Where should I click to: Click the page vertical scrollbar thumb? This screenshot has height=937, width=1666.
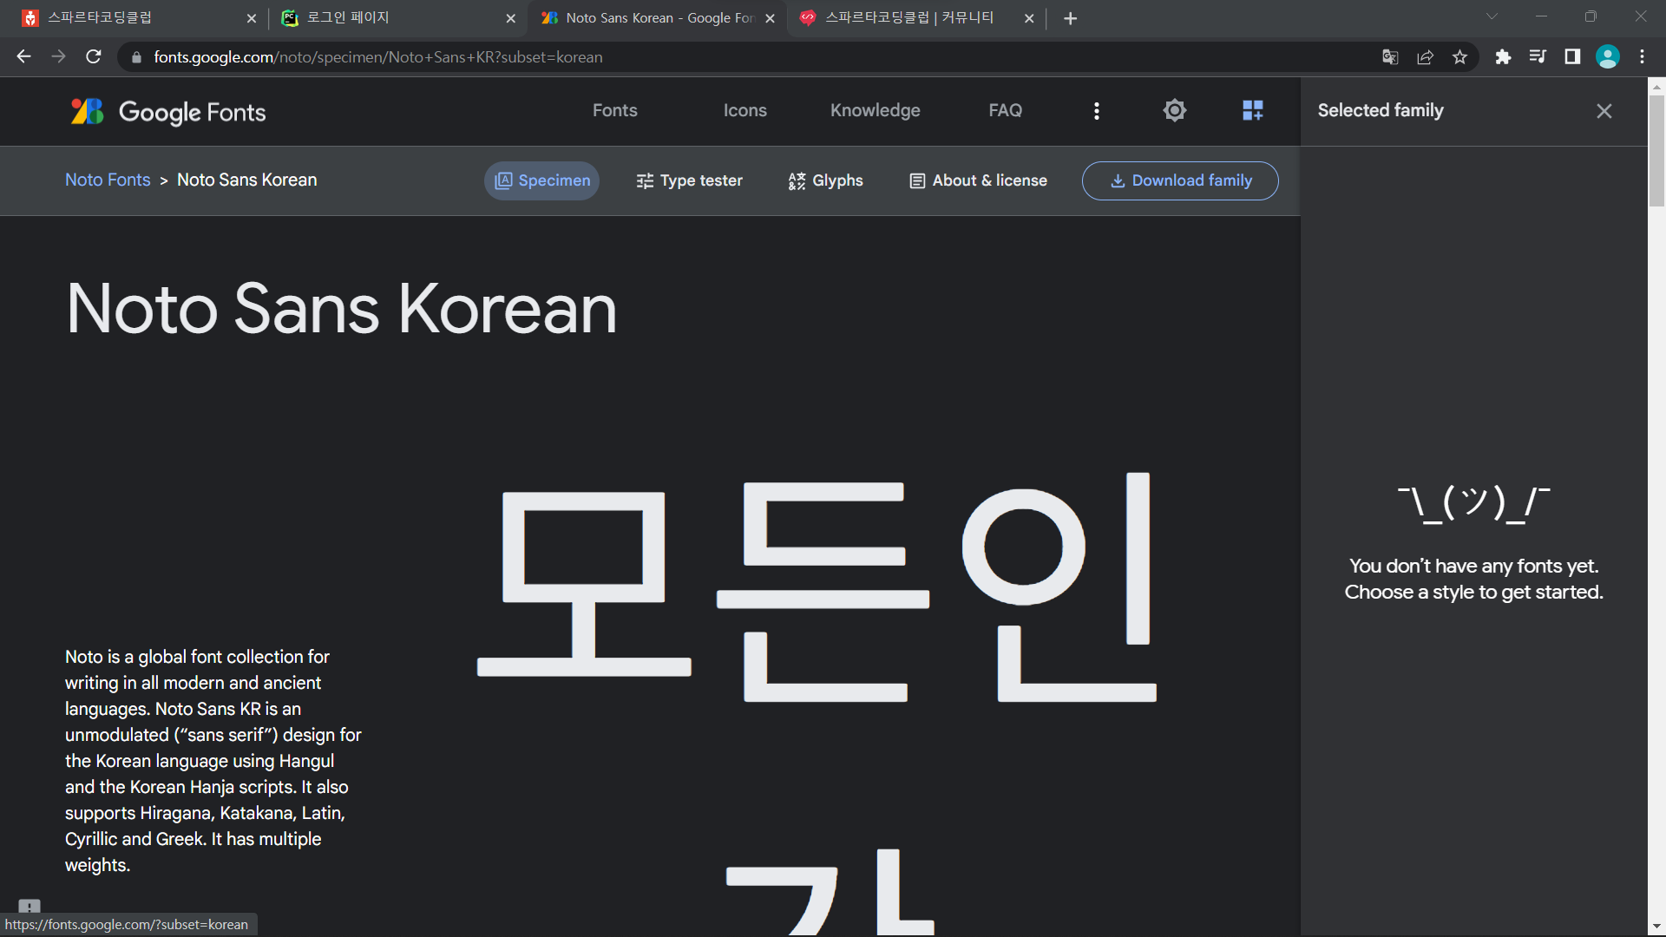(1656, 151)
